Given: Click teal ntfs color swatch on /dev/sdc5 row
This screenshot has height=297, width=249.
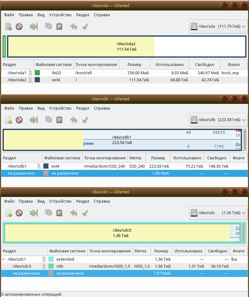Looking at the screenshot, I should tap(51, 266).
